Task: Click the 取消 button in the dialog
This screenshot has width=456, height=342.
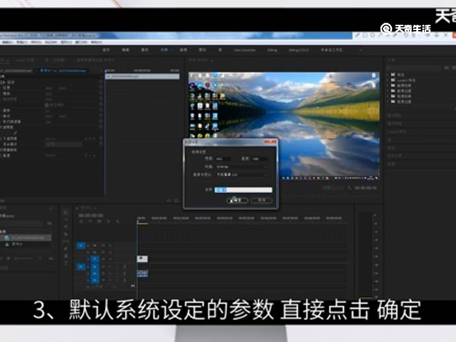Action: click(261, 201)
